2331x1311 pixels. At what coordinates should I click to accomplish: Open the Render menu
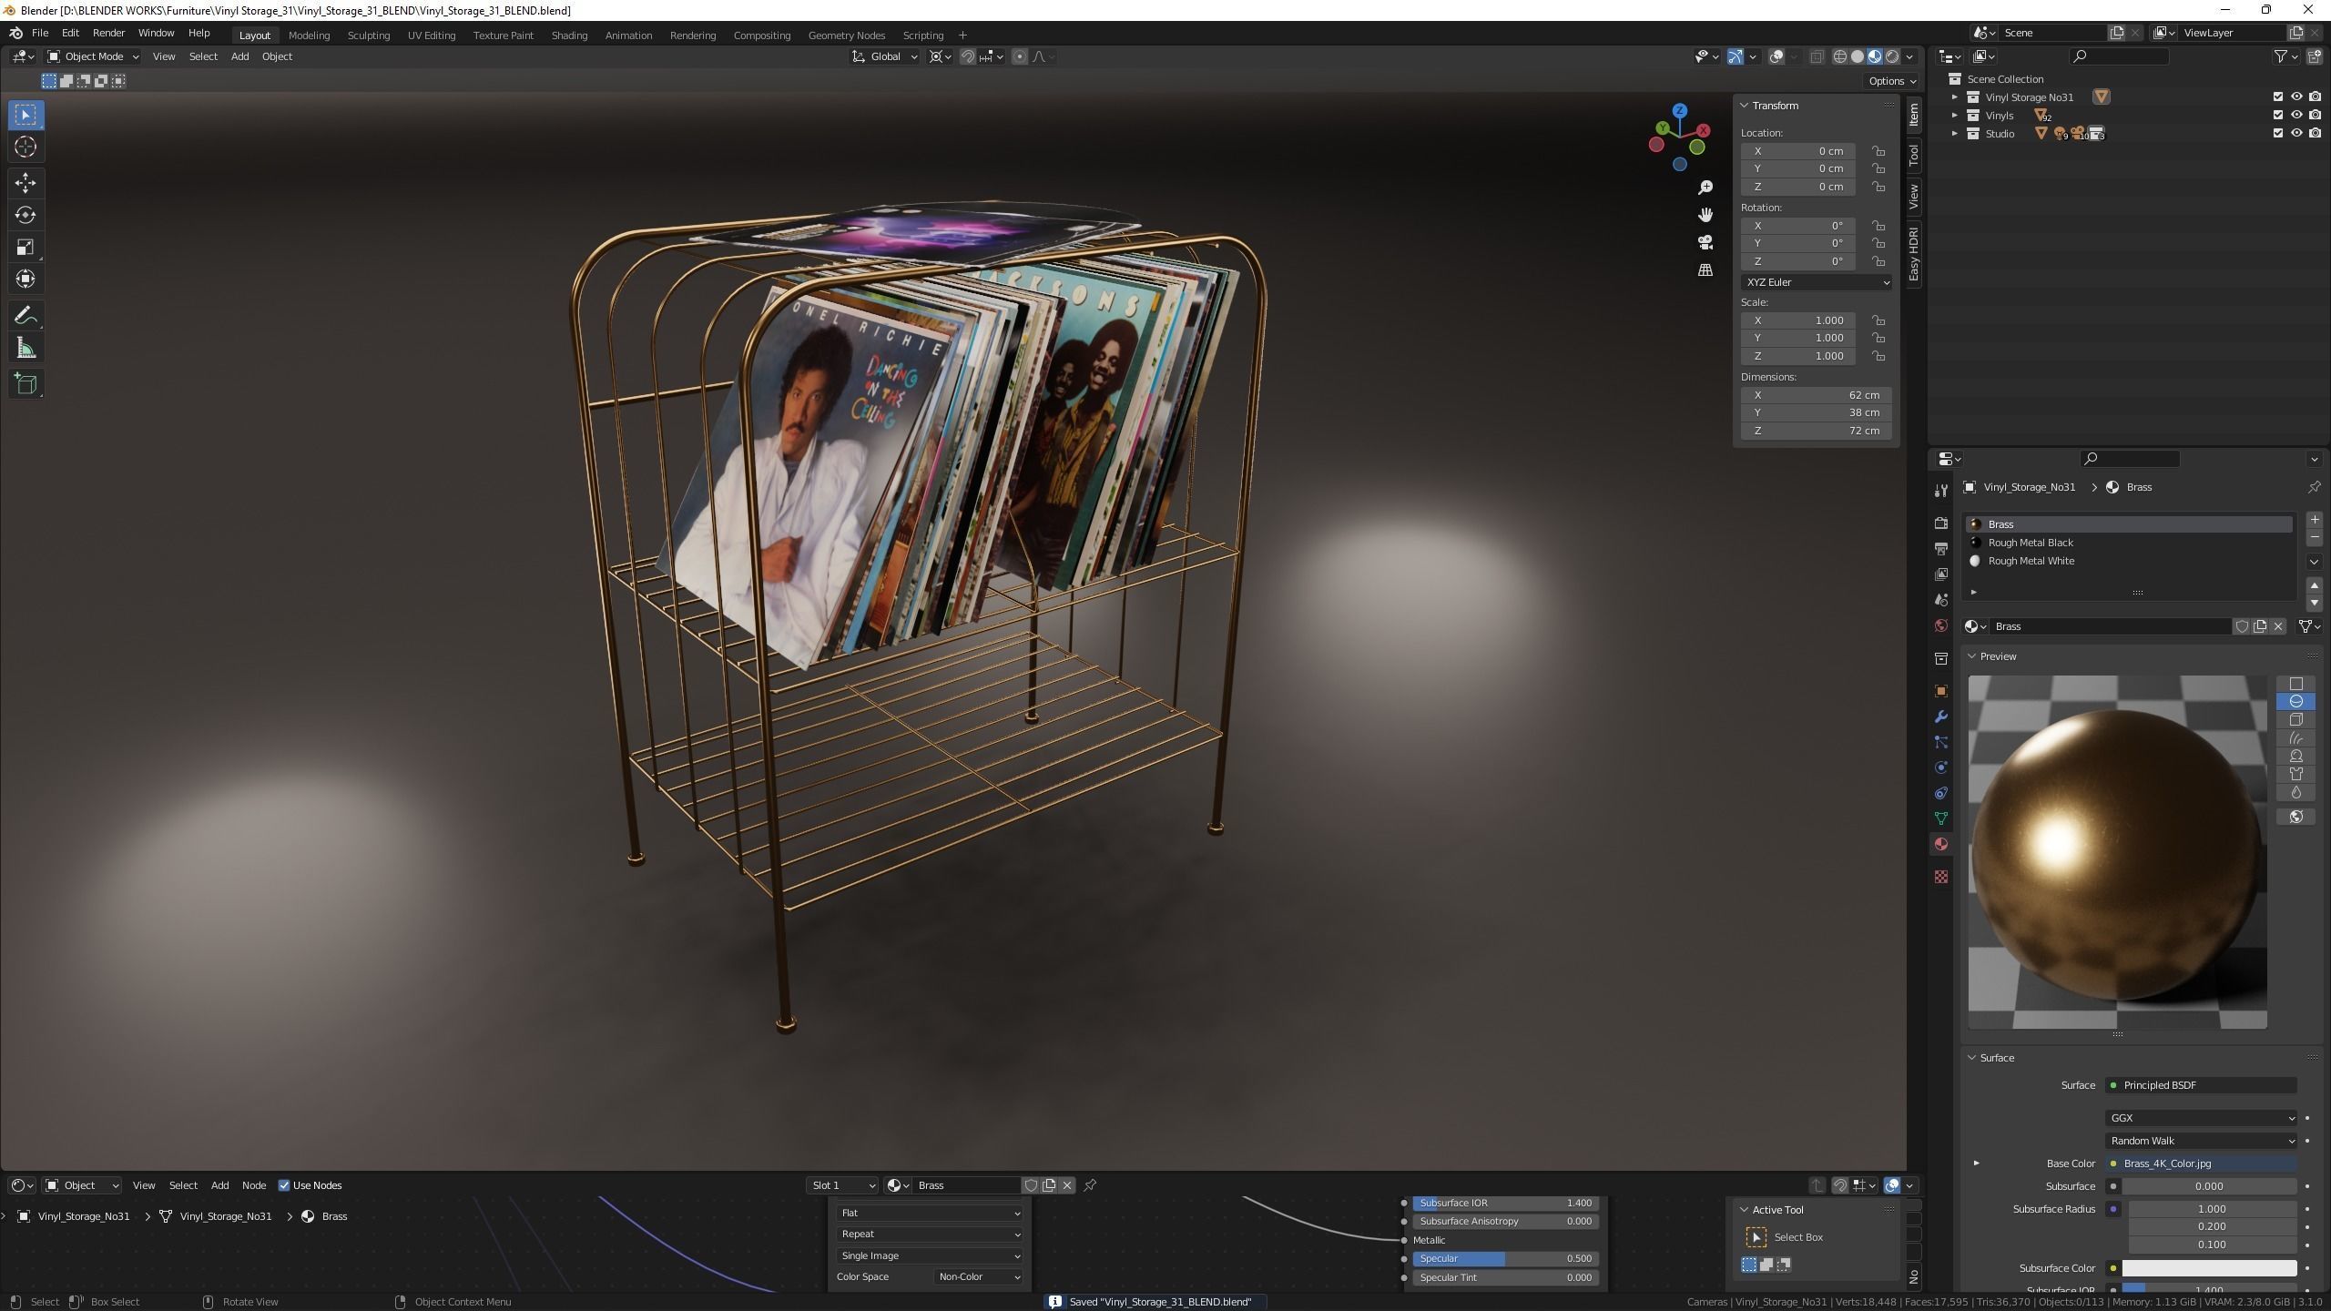108,33
